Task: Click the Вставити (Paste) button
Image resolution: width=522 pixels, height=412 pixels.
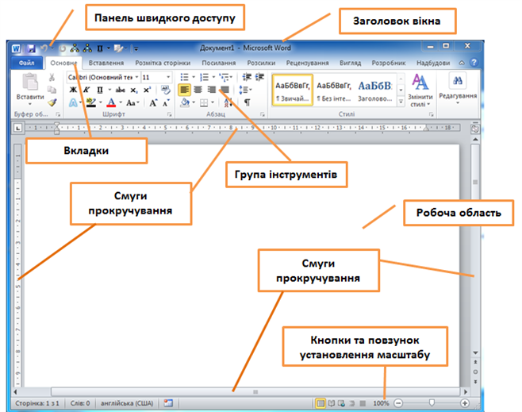Action: pos(30,86)
